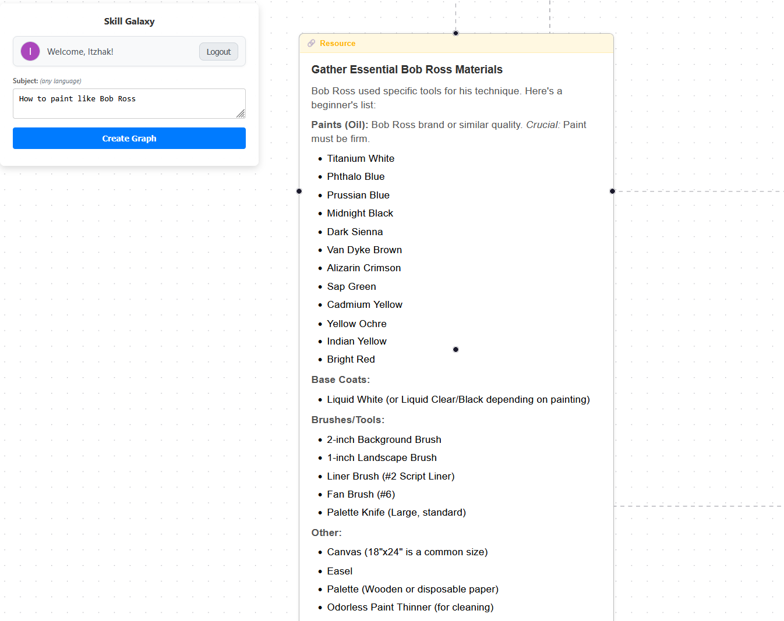This screenshot has width=784, height=621.
Task: Click the Yellow Ochre list item
Action: 357,324
